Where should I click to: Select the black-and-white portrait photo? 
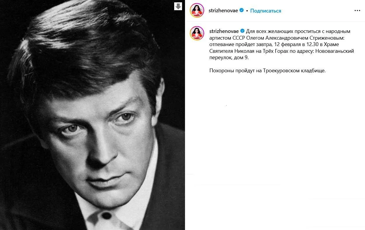pos(92,115)
